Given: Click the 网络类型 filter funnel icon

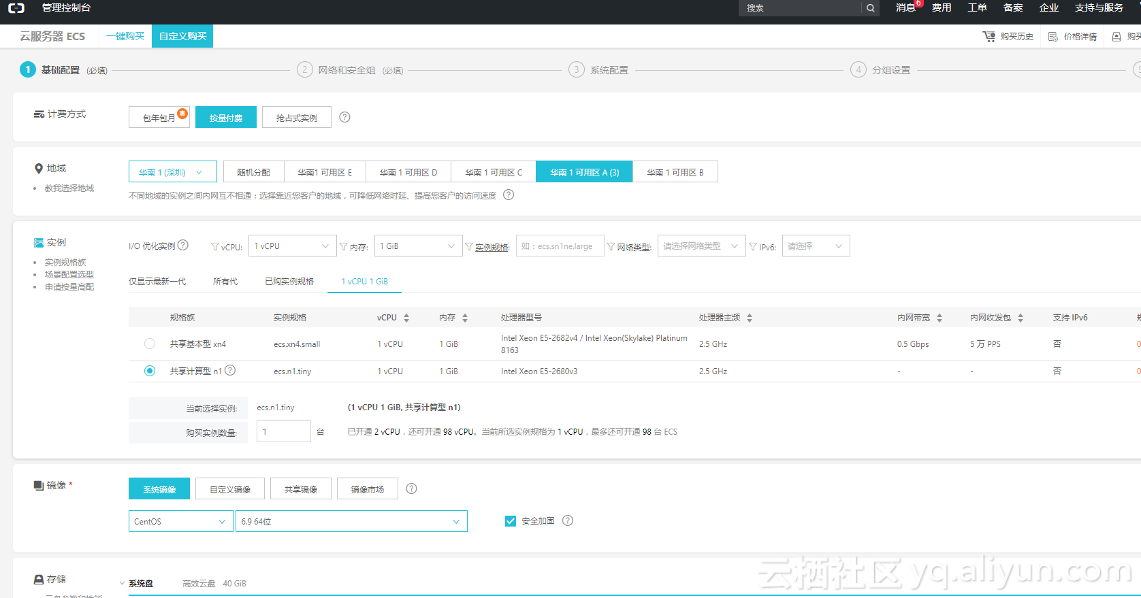Looking at the screenshot, I should coord(611,247).
